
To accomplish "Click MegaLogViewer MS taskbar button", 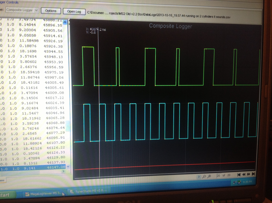I will pyautogui.click(x=44, y=194).
